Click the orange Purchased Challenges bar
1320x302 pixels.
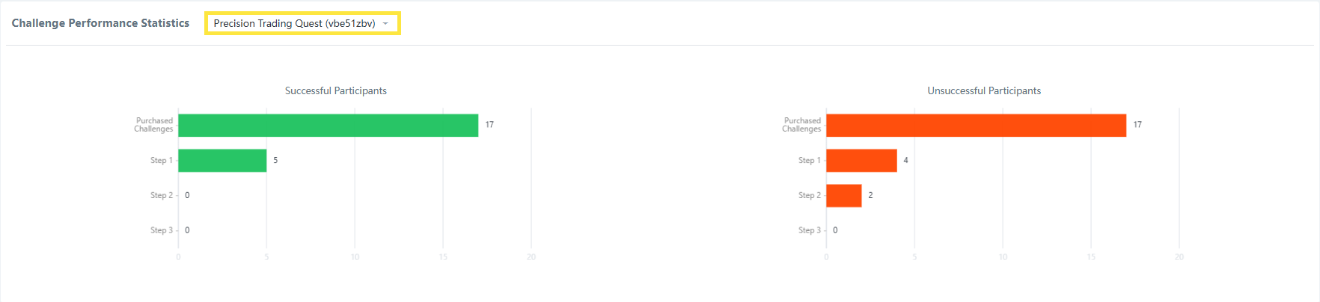click(x=976, y=126)
